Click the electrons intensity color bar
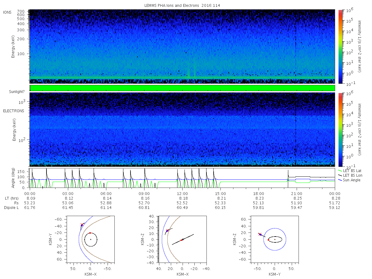The height and width of the screenshot is (279, 372). (340, 130)
